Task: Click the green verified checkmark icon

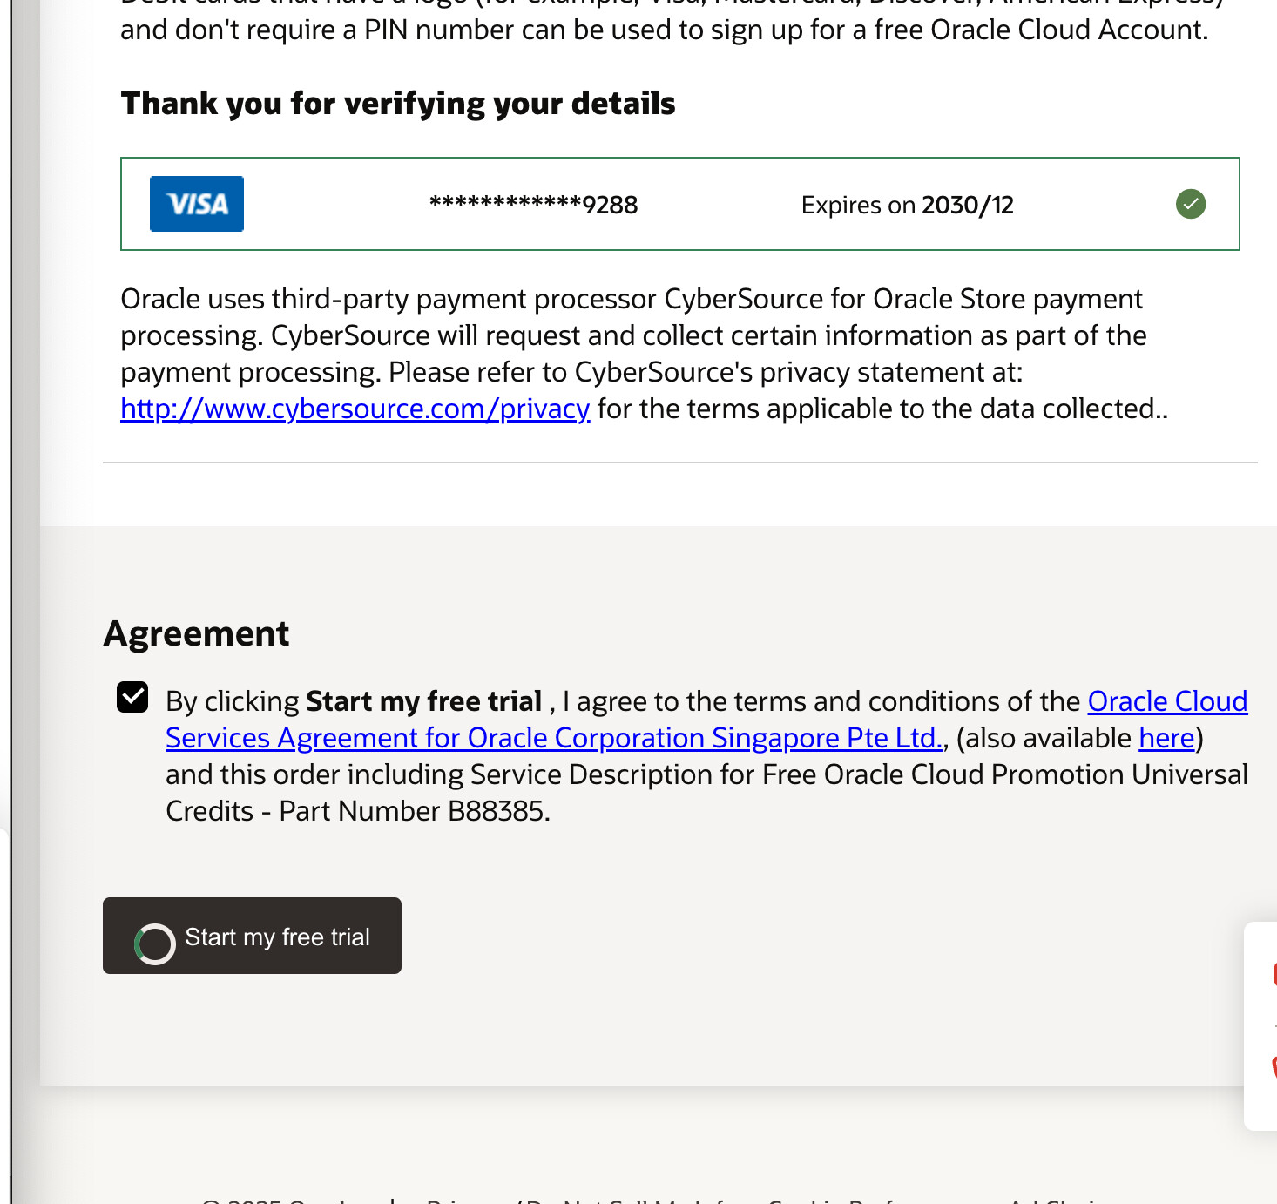Action: [x=1191, y=204]
